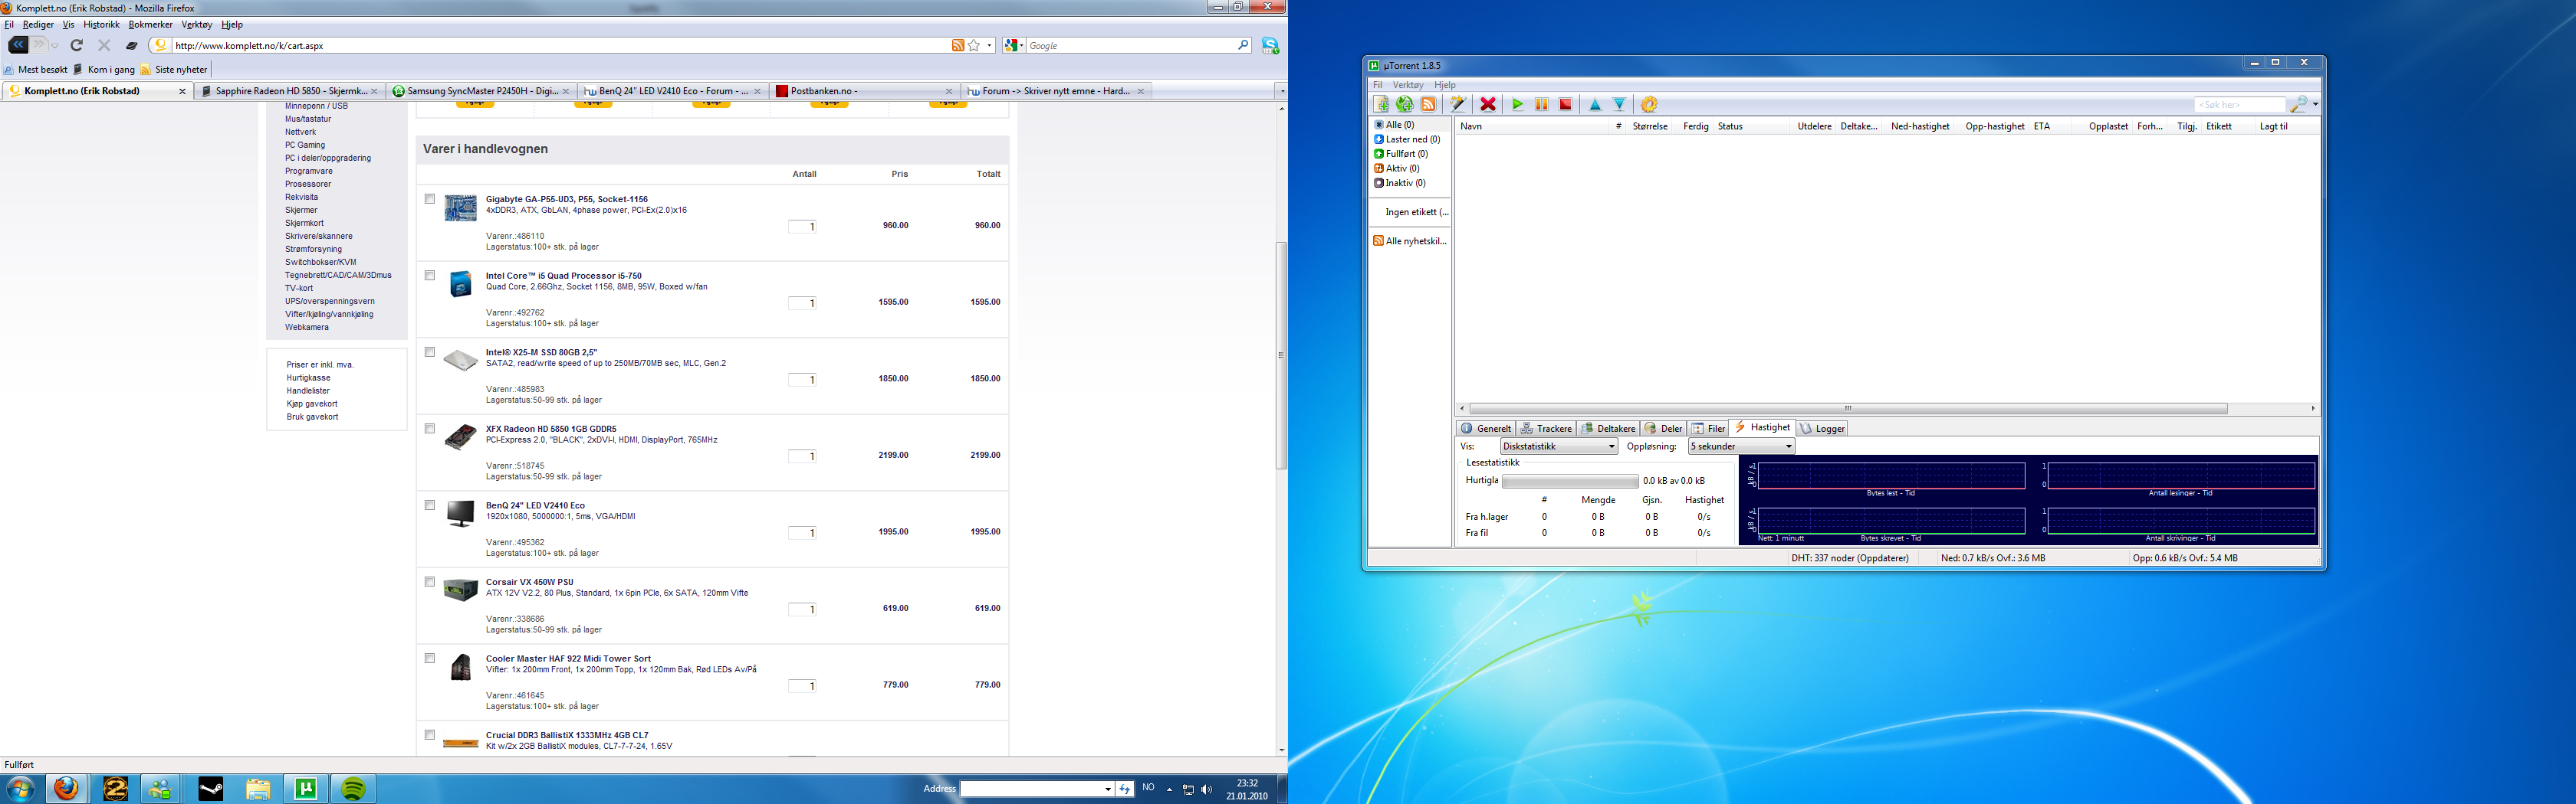Click the Add Torrent icon in µTorrent

click(x=1381, y=105)
